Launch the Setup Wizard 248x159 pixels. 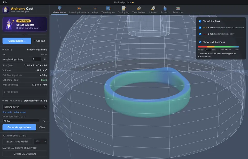(x=25, y=24)
